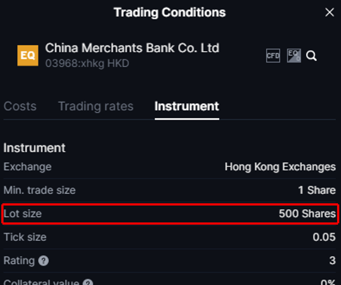
Task: Open the Costs tab
Action: [20, 106]
